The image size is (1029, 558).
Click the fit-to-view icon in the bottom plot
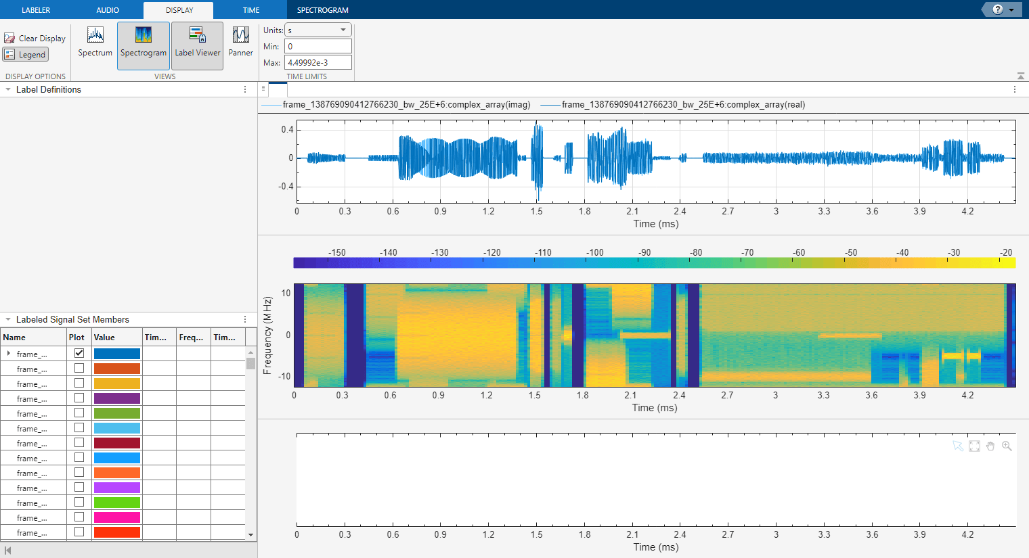coord(974,446)
